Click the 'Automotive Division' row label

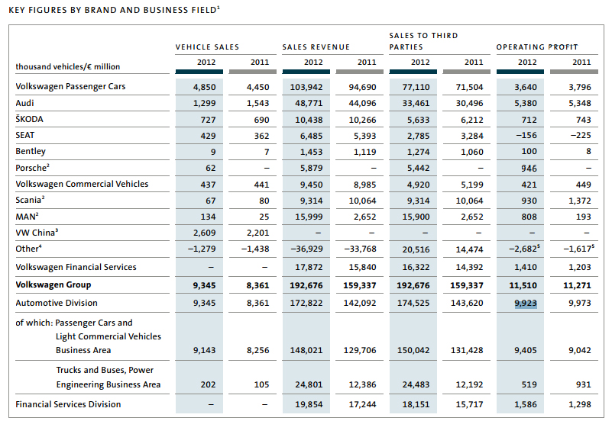(x=57, y=303)
